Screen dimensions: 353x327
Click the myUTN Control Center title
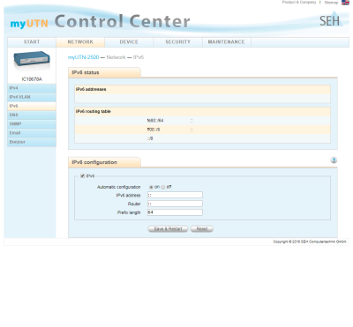coord(100,22)
